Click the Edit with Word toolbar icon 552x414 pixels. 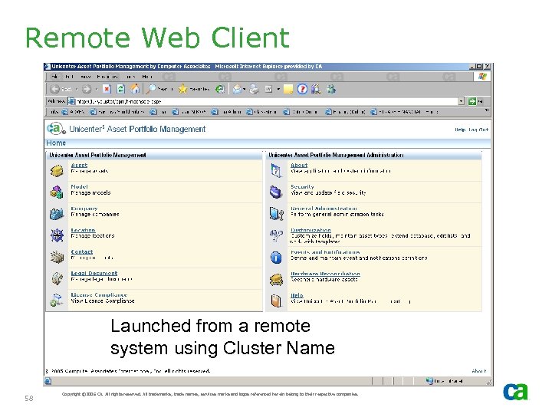[268, 89]
